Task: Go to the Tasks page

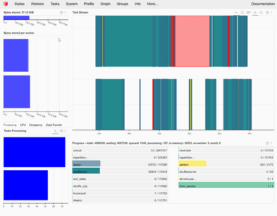Action: tap(55, 4)
